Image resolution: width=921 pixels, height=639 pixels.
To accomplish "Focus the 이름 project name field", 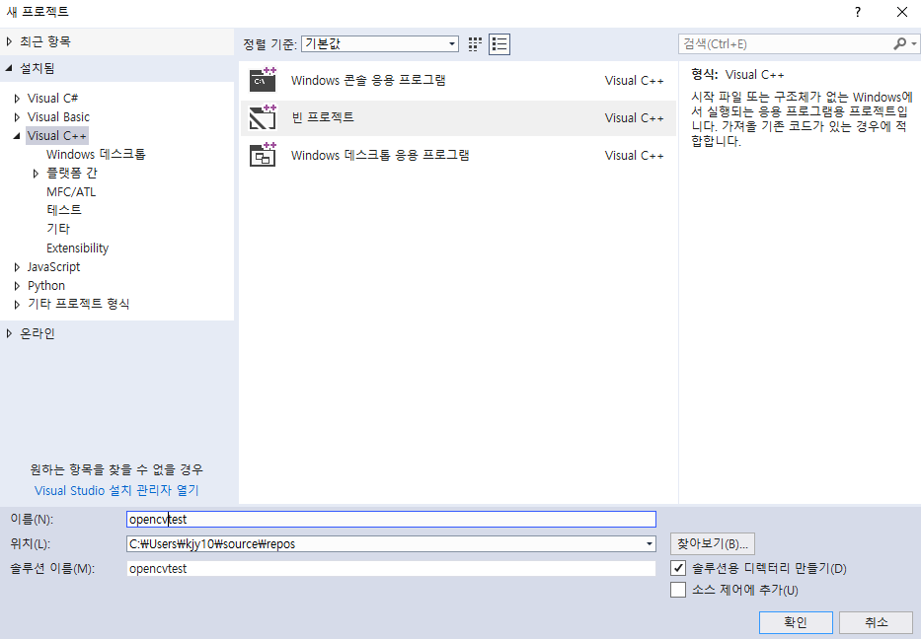I will click(x=391, y=520).
